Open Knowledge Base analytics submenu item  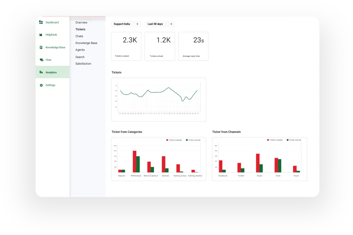pos(86,43)
